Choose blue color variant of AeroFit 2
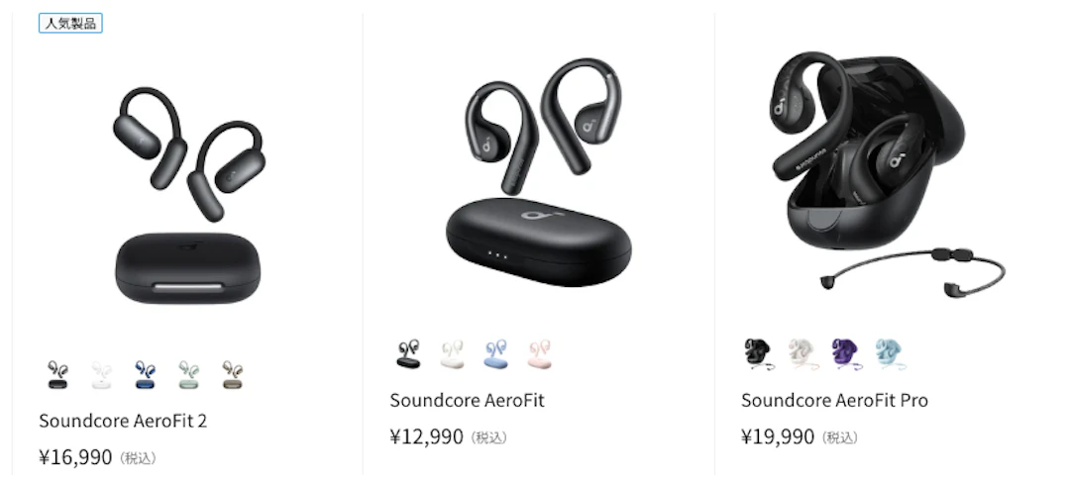 click(x=146, y=375)
